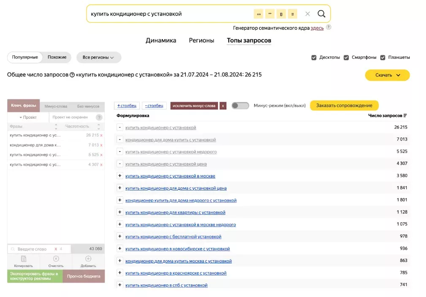Screen dimensions: 426x297
Task: Remove phrase with frequency 5 525 from list
Action: pyautogui.click(x=101, y=155)
